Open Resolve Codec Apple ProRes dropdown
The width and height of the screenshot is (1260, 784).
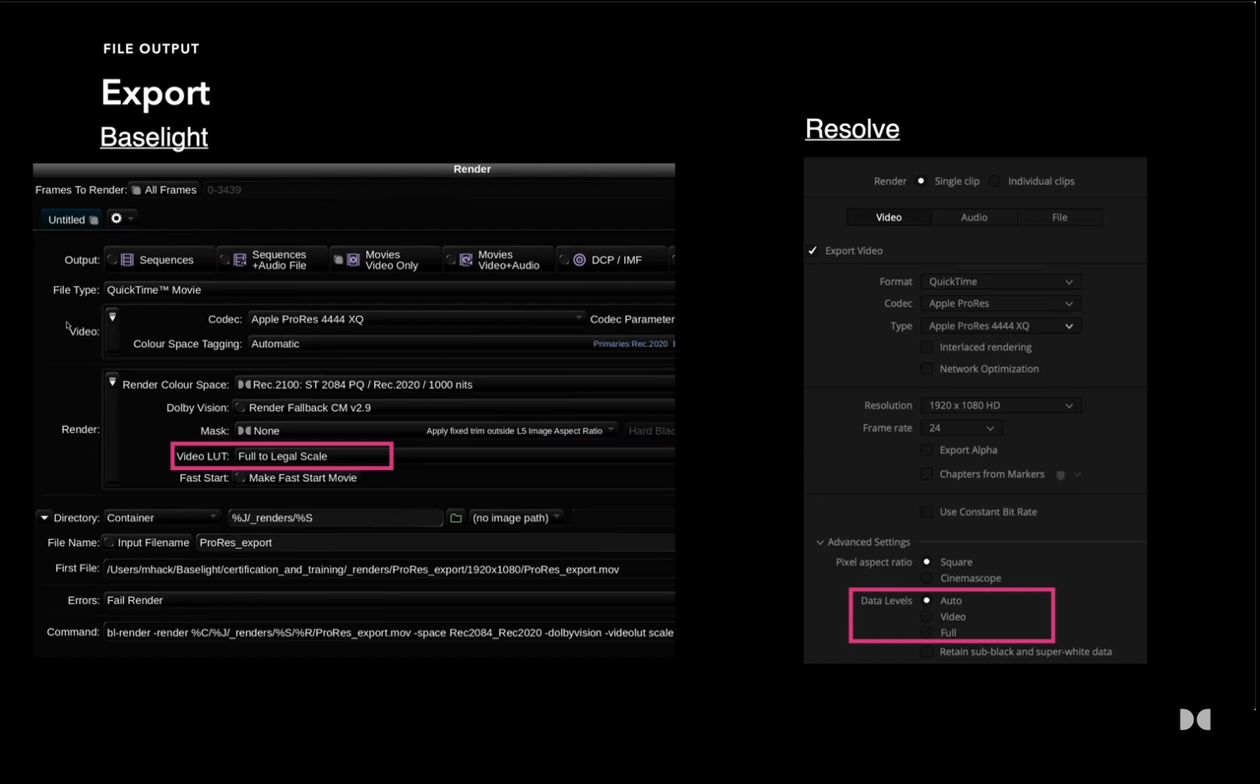(x=1000, y=303)
